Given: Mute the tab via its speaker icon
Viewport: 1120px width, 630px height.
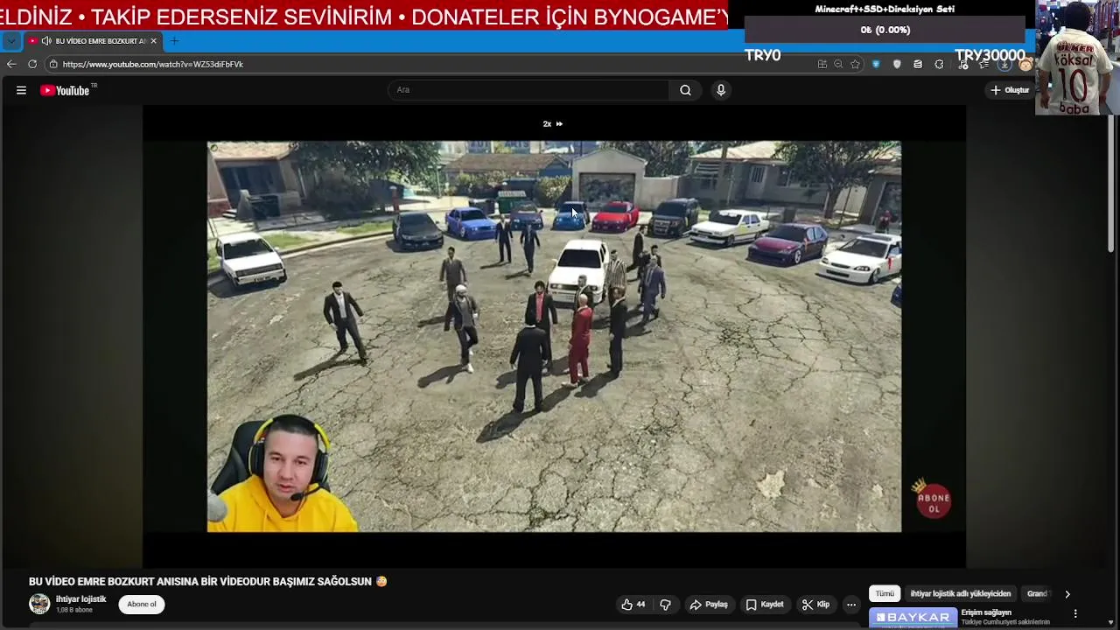Looking at the screenshot, I should pyautogui.click(x=45, y=41).
